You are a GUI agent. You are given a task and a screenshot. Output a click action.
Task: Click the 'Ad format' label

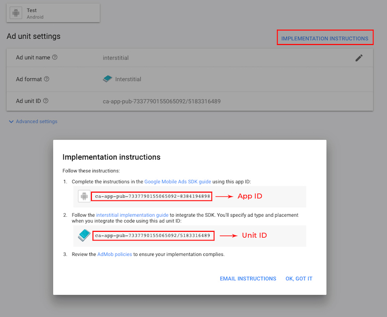coord(29,79)
